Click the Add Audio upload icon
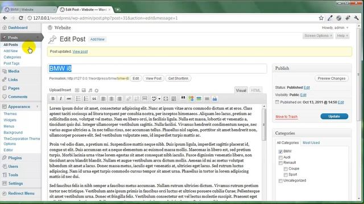364x204 pixels. click(90, 90)
